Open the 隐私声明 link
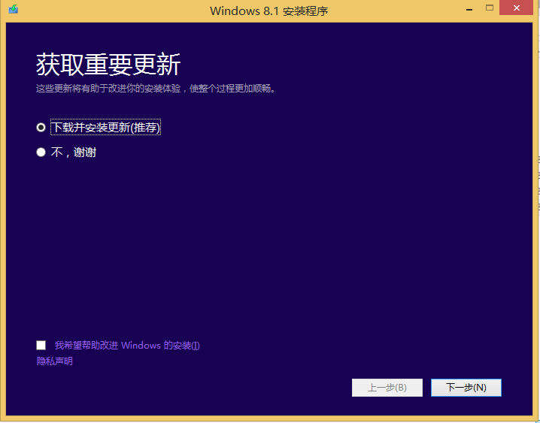 pos(55,361)
